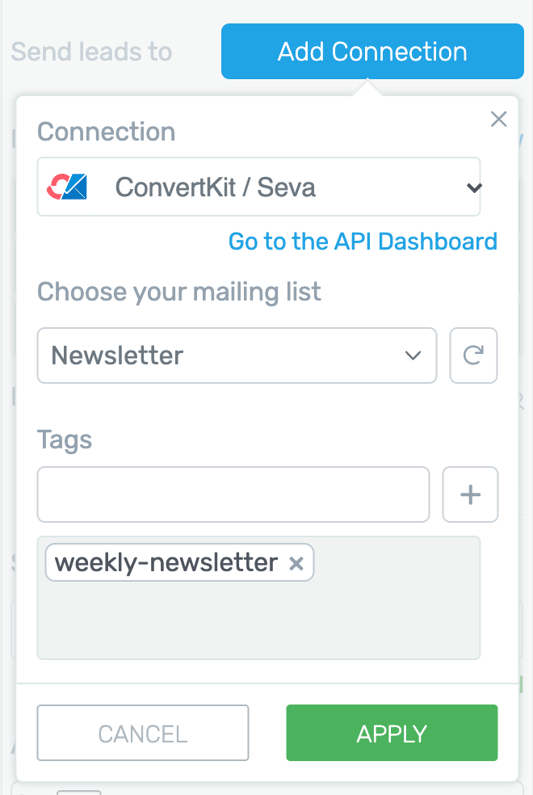Close the connection popup with the X
The image size is (533, 795).
click(499, 120)
